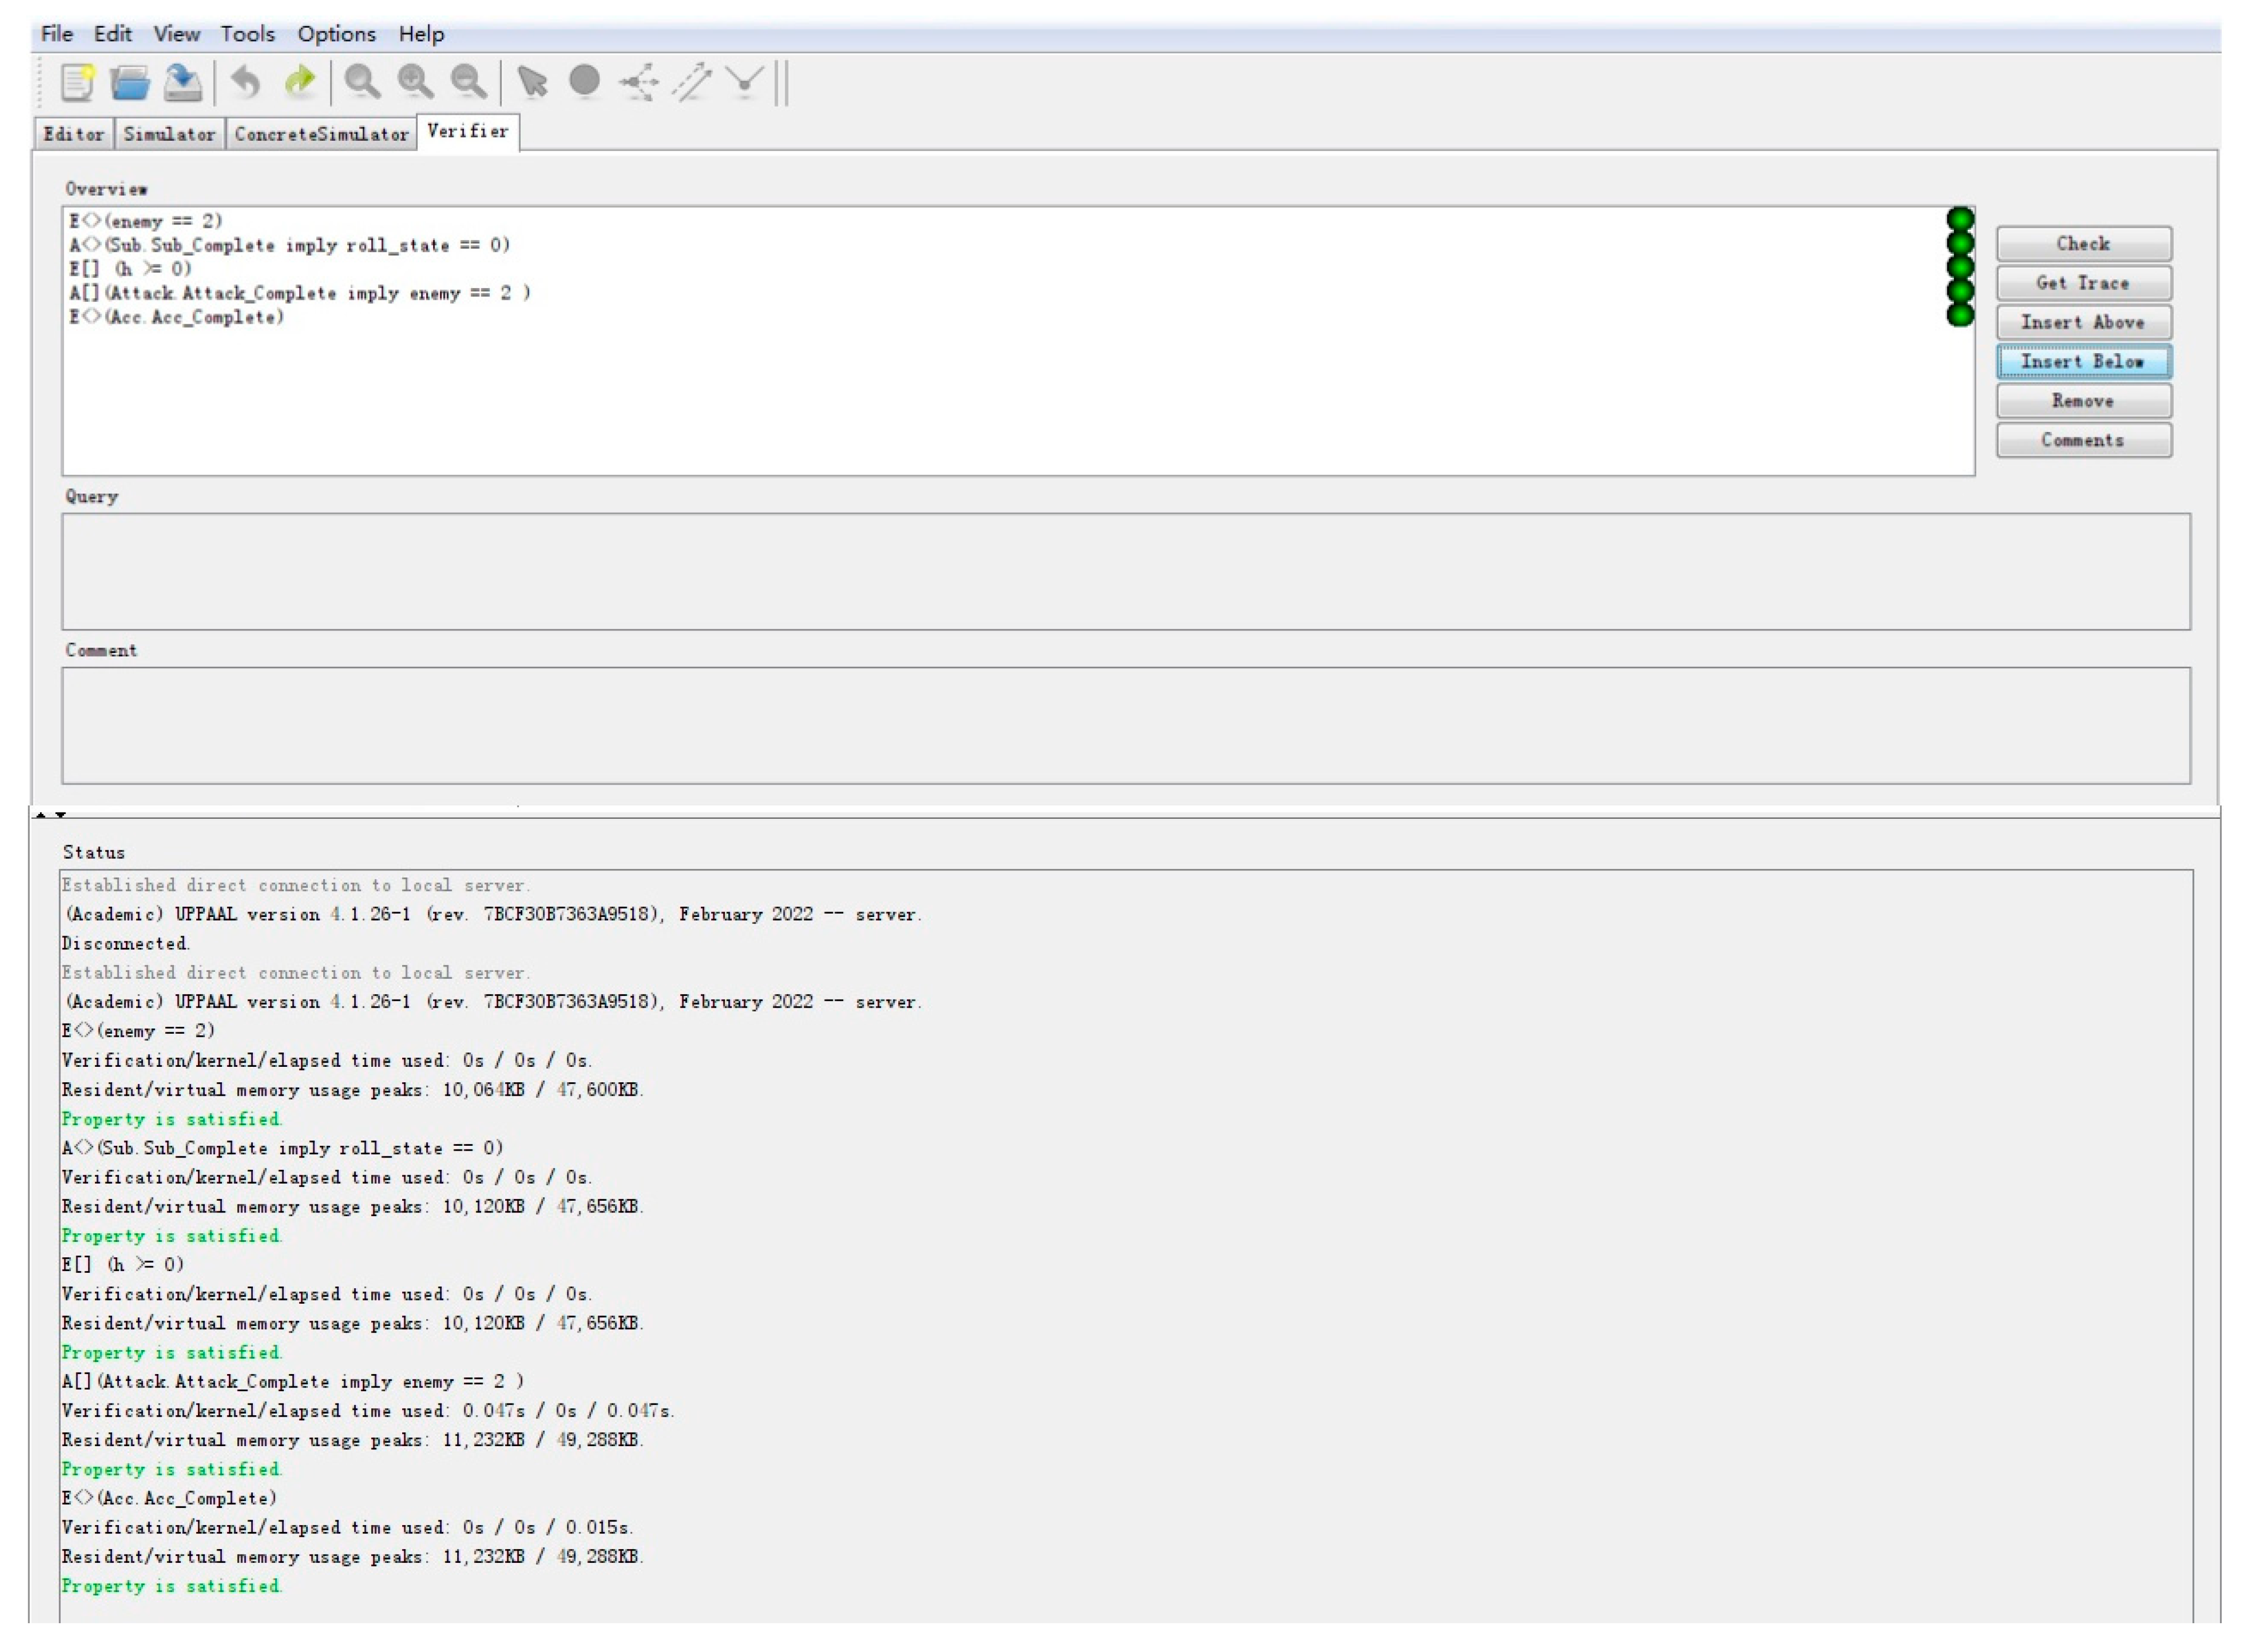
Task: Switch to the Simulator tab
Action: click(x=169, y=134)
